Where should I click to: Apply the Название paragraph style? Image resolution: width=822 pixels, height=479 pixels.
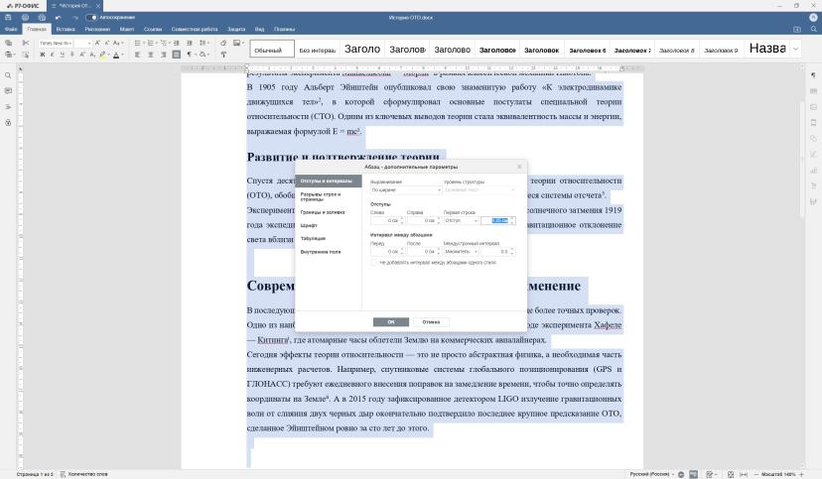click(767, 49)
